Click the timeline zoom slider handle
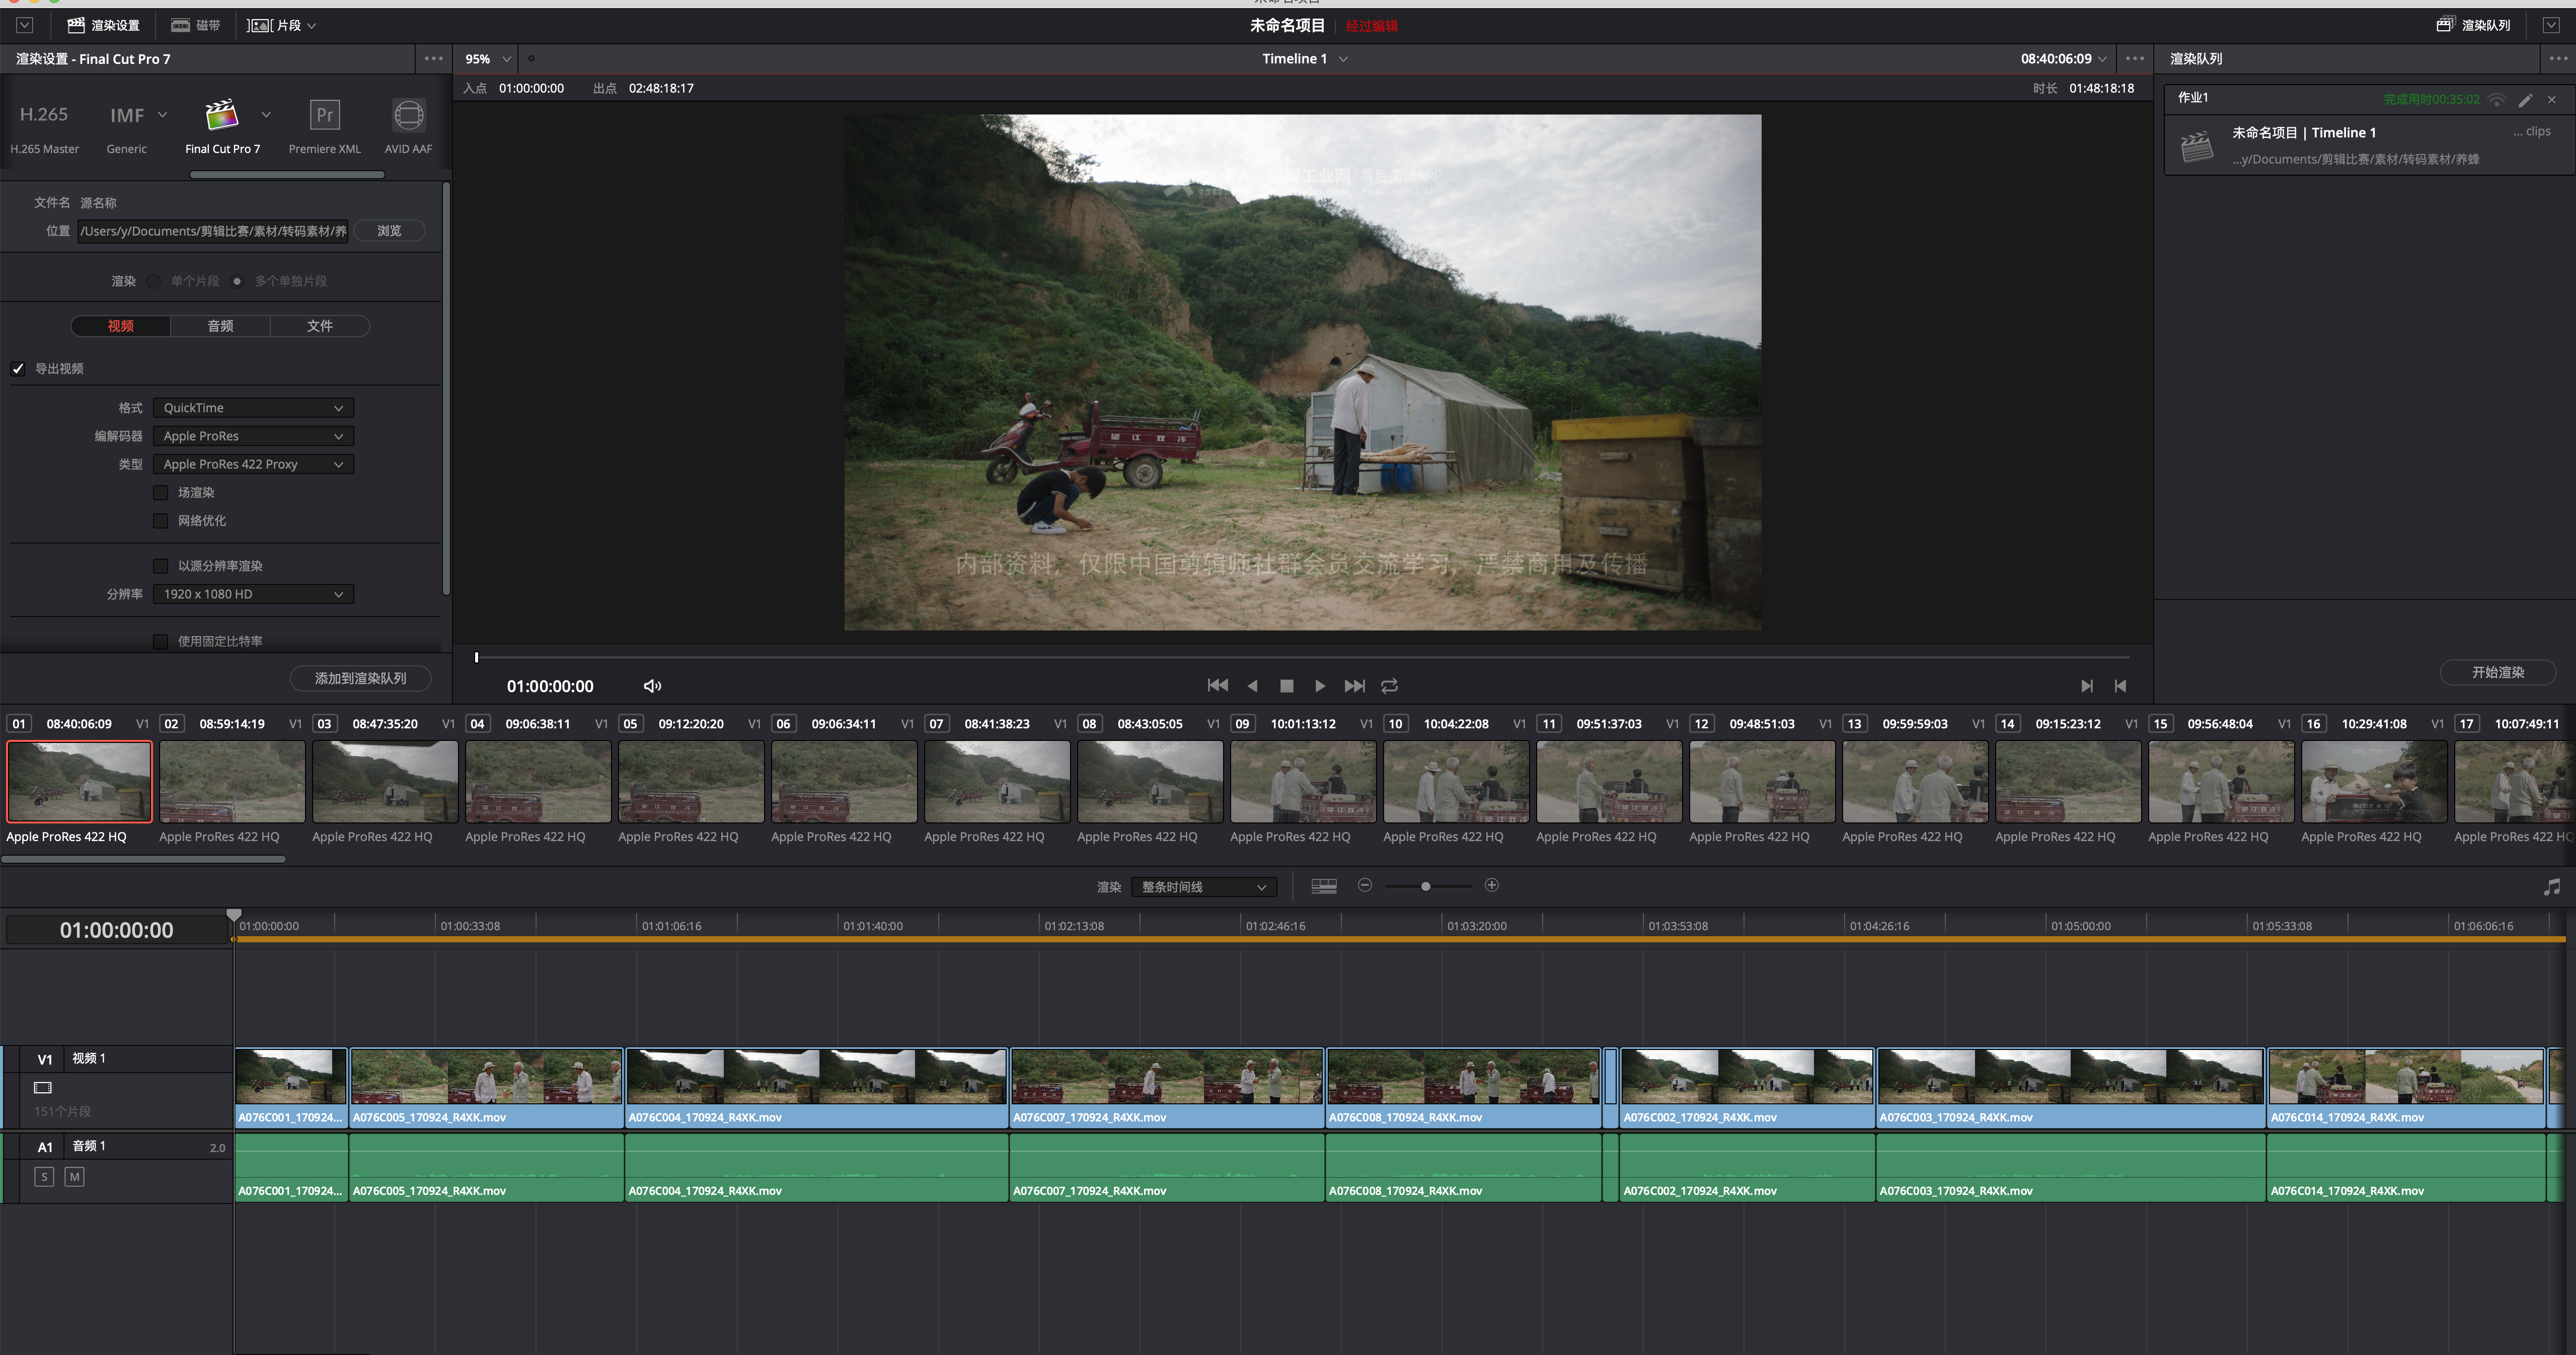 [x=1425, y=886]
